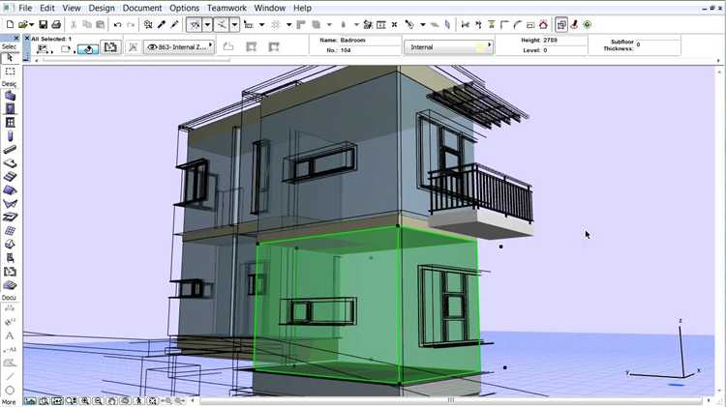The image size is (726, 407).
Task: Close the toolbox panel with its X
Action: coord(16,38)
